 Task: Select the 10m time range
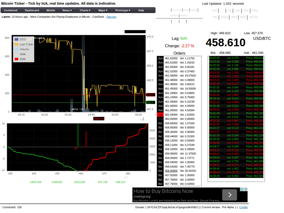point(214,11)
